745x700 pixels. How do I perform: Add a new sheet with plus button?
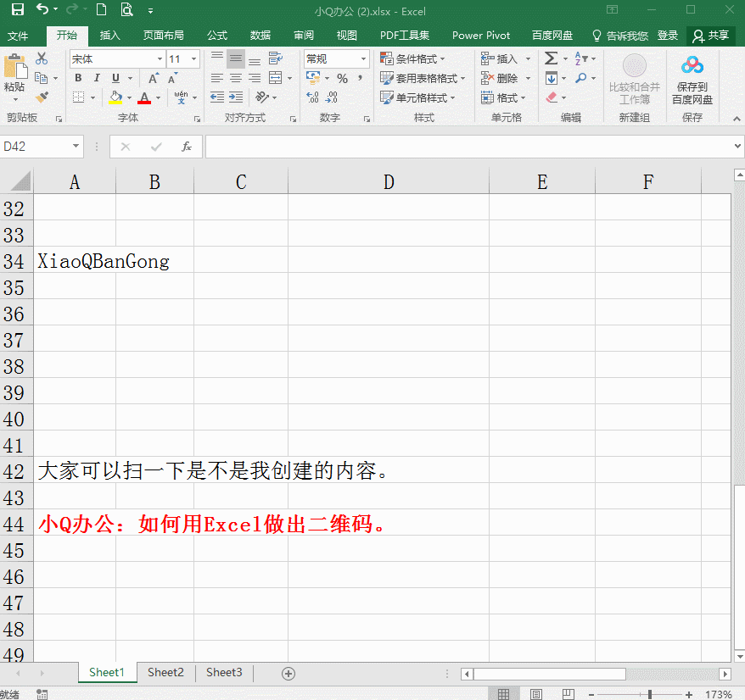[x=288, y=673]
